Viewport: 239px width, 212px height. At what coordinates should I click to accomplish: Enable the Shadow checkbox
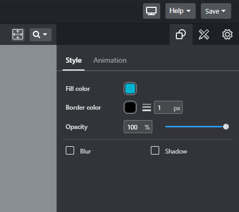pyautogui.click(x=155, y=150)
